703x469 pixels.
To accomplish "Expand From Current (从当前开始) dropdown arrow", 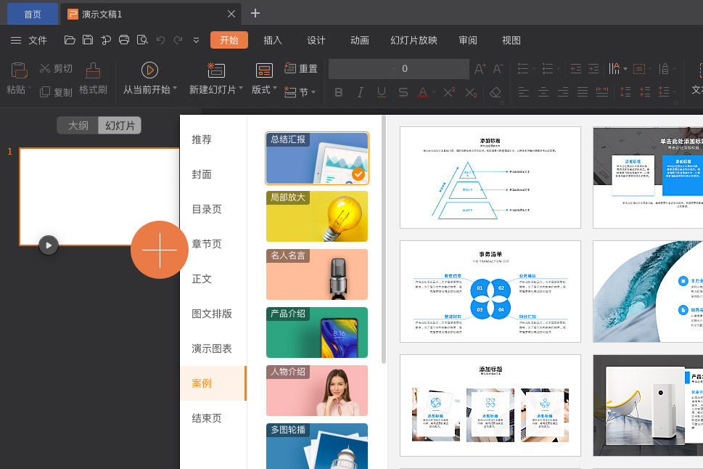I will tap(175, 89).
